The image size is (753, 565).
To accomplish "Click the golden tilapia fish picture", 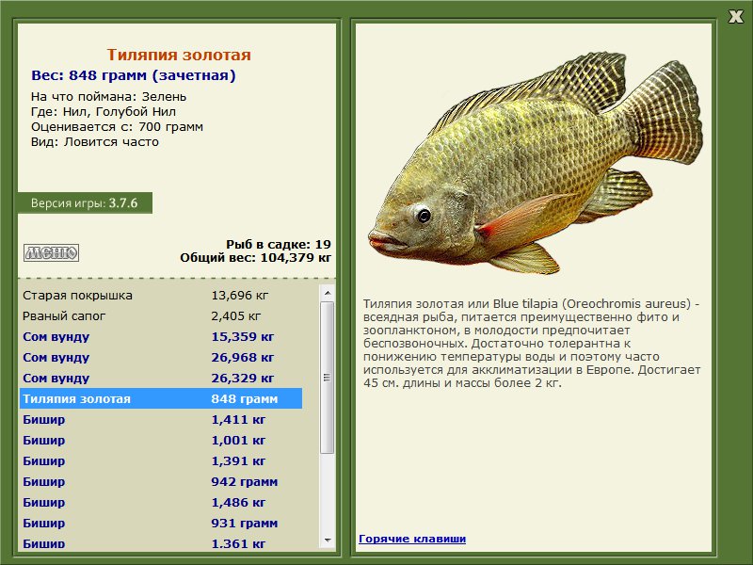I will pyautogui.click(x=535, y=163).
